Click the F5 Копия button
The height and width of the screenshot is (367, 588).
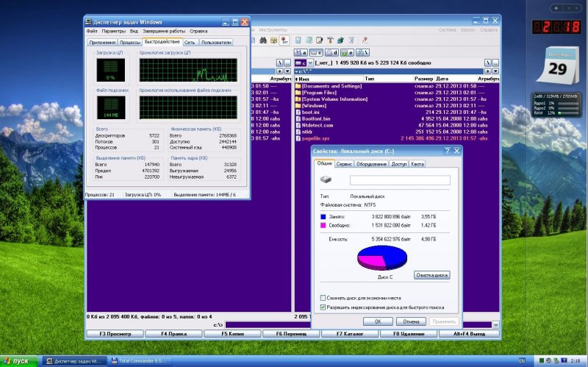tap(232, 334)
